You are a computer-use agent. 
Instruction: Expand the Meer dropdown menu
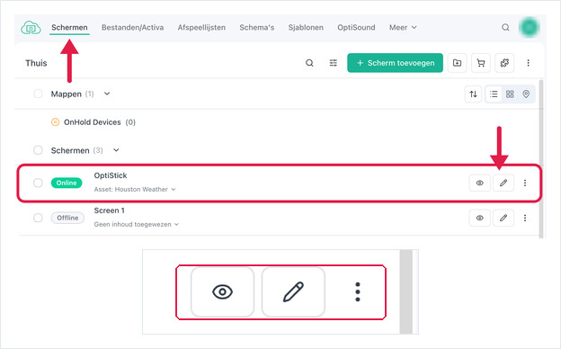[403, 28]
